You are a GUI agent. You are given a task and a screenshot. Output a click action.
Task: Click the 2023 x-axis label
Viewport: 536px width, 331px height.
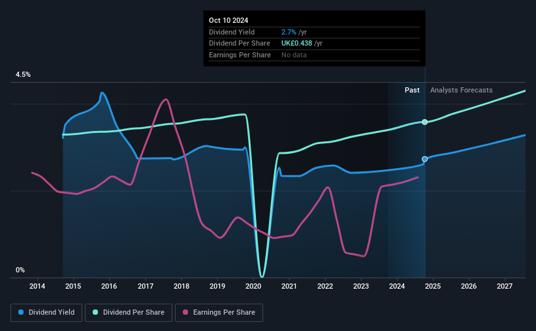[x=361, y=286]
